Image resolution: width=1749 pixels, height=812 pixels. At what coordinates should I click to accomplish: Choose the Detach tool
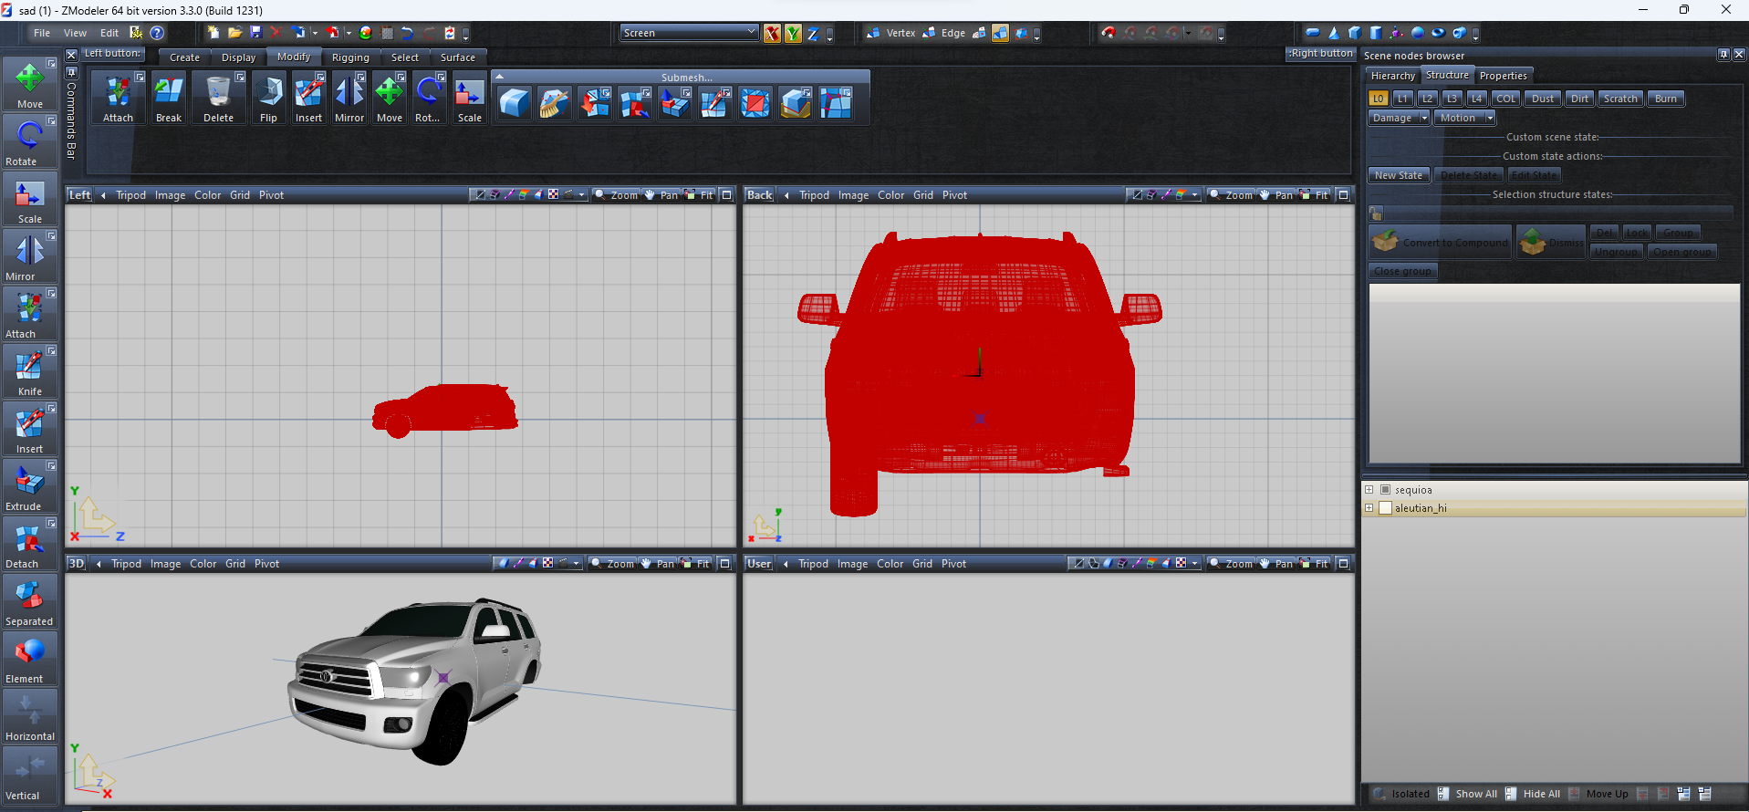click(x=29, y=545)
